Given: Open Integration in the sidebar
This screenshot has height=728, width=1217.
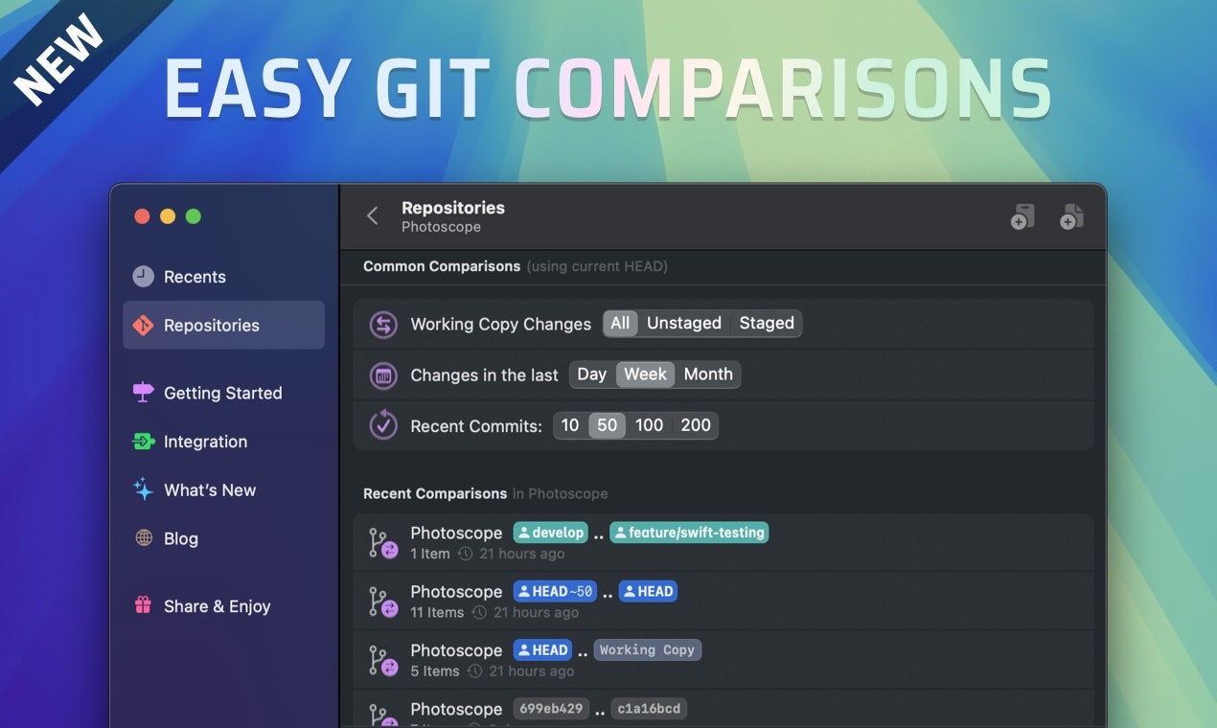Looking at the screenshot, I should pyautogui.click(x=224, y=442).
